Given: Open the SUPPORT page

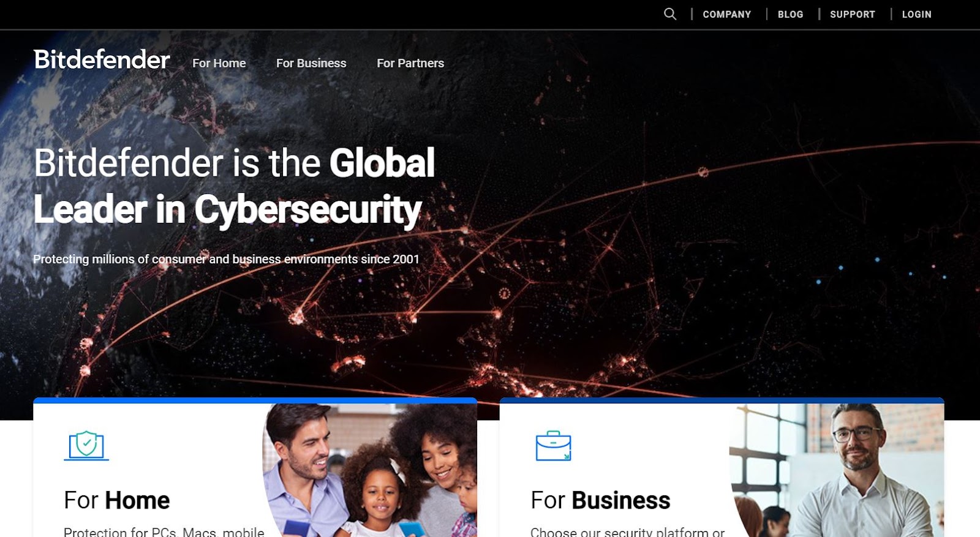Looking at the screenshot, I should (852, 14).
